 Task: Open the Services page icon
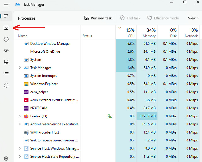[6, 85]
